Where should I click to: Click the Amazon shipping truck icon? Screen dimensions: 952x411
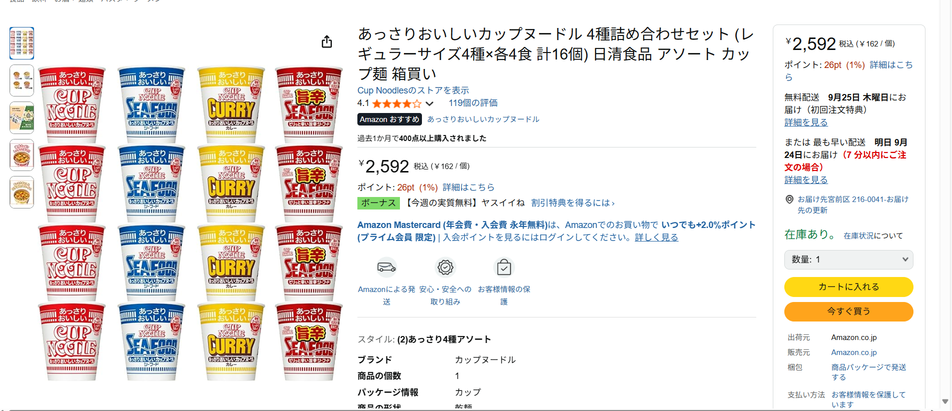click(386, 267)
